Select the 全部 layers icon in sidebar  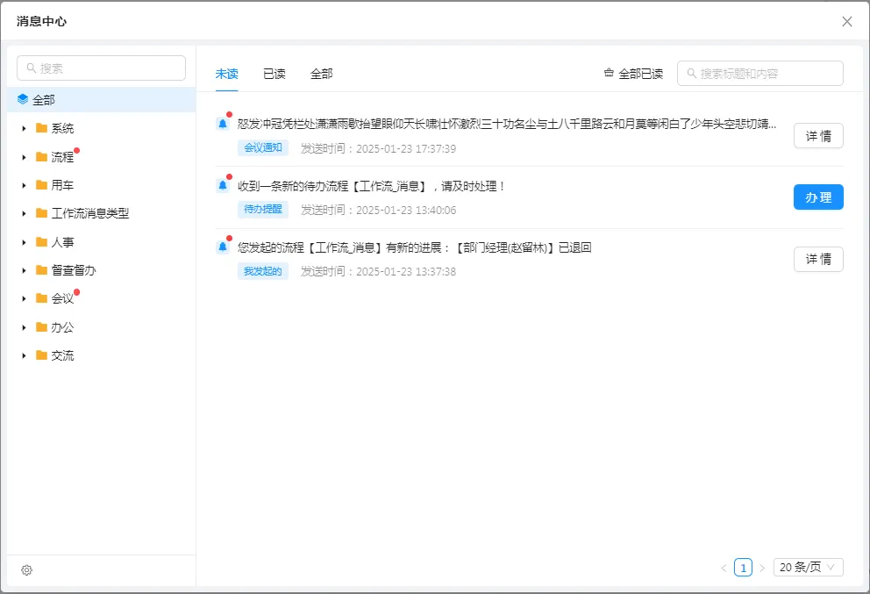coord(23,100)
